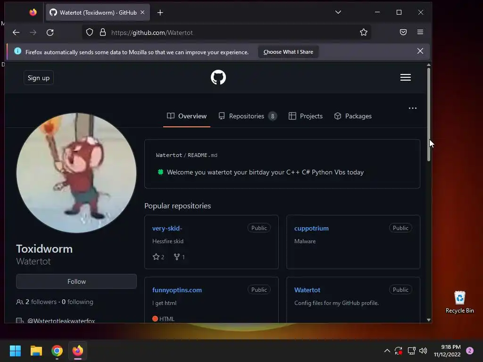
Task: Click the Popular repositories heading
Action: tap(177, 206)
